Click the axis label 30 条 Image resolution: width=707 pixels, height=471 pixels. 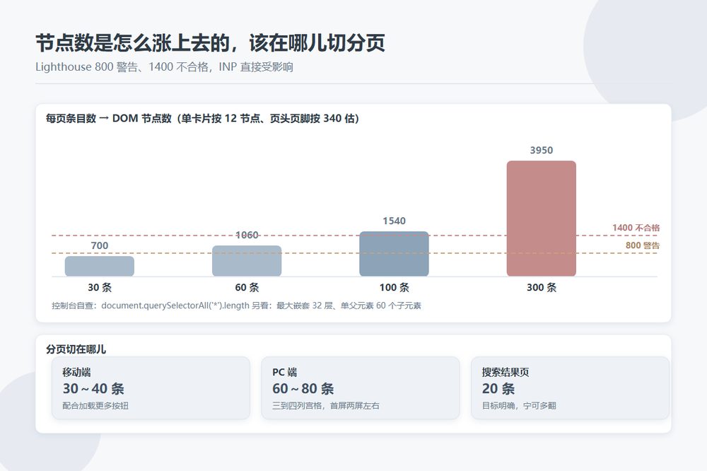click(100, 287)
